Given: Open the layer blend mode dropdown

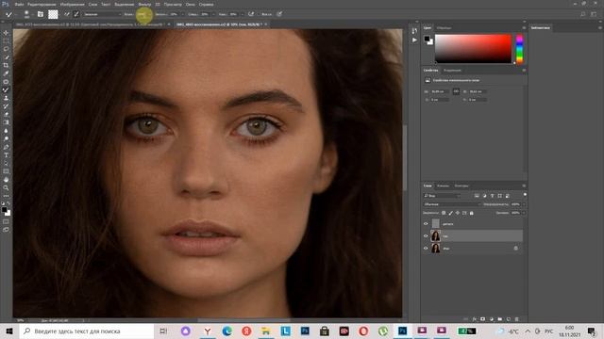Looking at the screenshot, I should [x=452, y=204].
